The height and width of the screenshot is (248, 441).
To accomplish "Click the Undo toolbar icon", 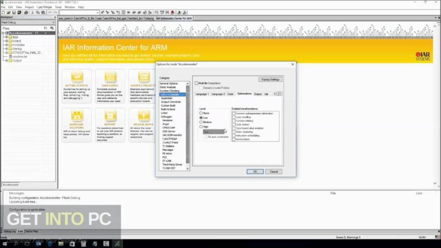I will 50,13.
